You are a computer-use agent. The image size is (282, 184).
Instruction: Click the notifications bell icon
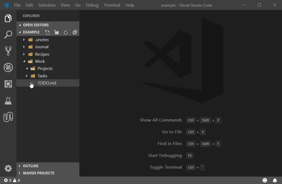275,180
